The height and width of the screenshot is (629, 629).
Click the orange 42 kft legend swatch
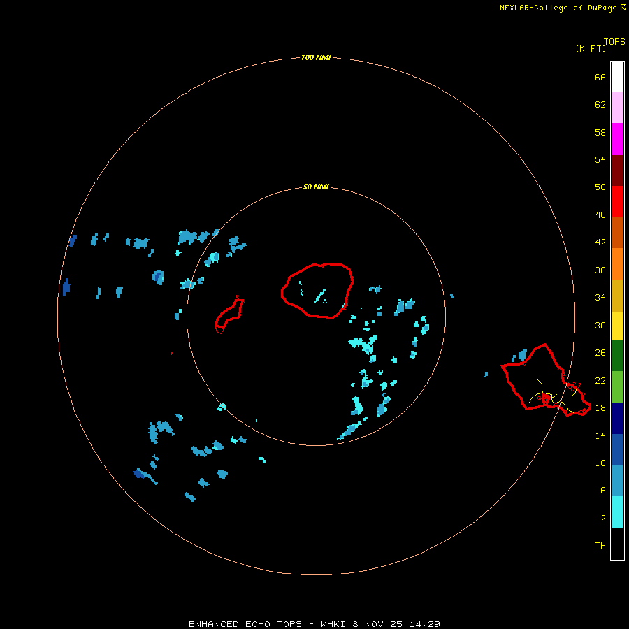point(617,263)
